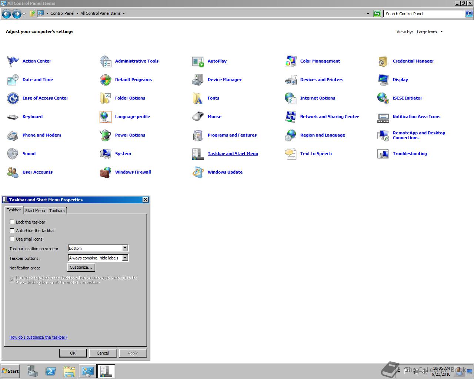This screenshot has height=379, width=474.
Task: Open Administrative Tools icon
Action: [x=106, y=61]
